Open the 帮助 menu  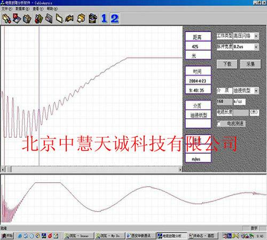pyautogui.click(x=52, y=9)
